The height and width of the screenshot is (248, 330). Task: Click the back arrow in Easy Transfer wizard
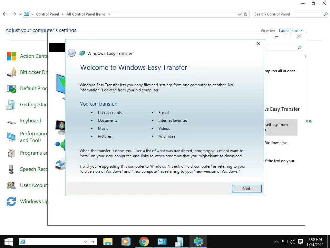coord(72,53)
